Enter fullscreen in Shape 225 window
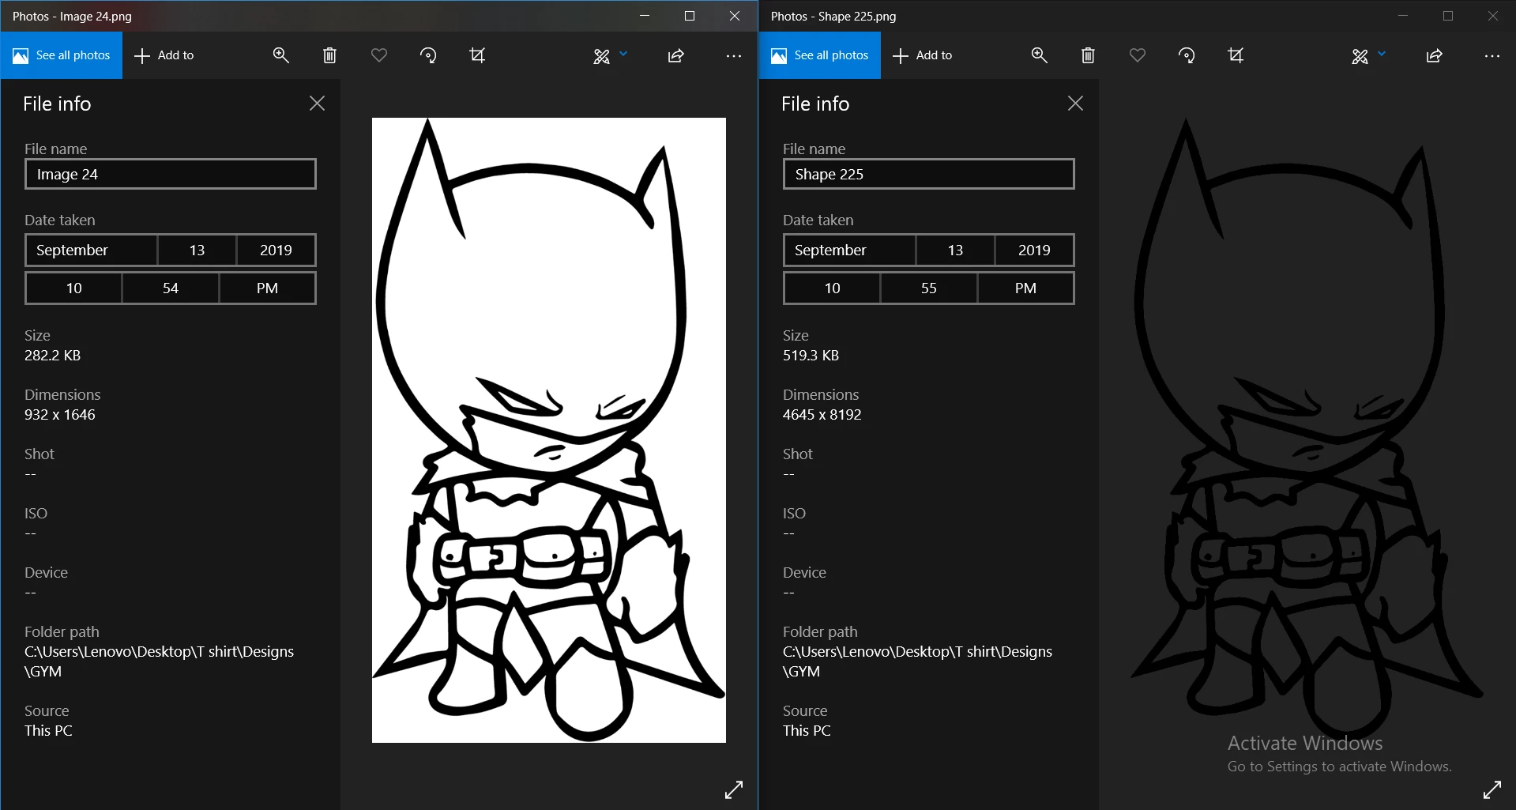Image resolution: width=1516 pixels, height=810 pixels. pos(1492,789)
